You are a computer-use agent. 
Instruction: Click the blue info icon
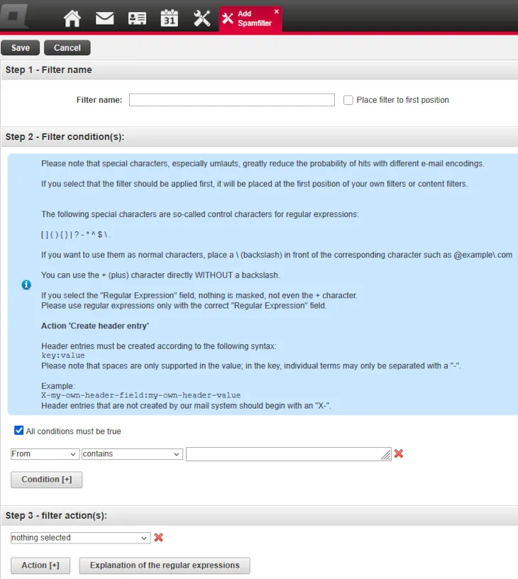26,285
